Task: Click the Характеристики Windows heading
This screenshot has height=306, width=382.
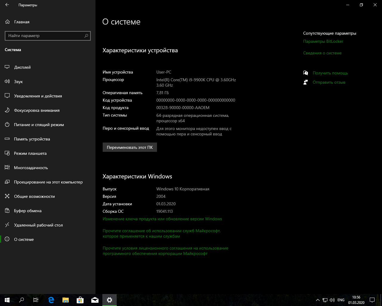Action: pos(137,176)
